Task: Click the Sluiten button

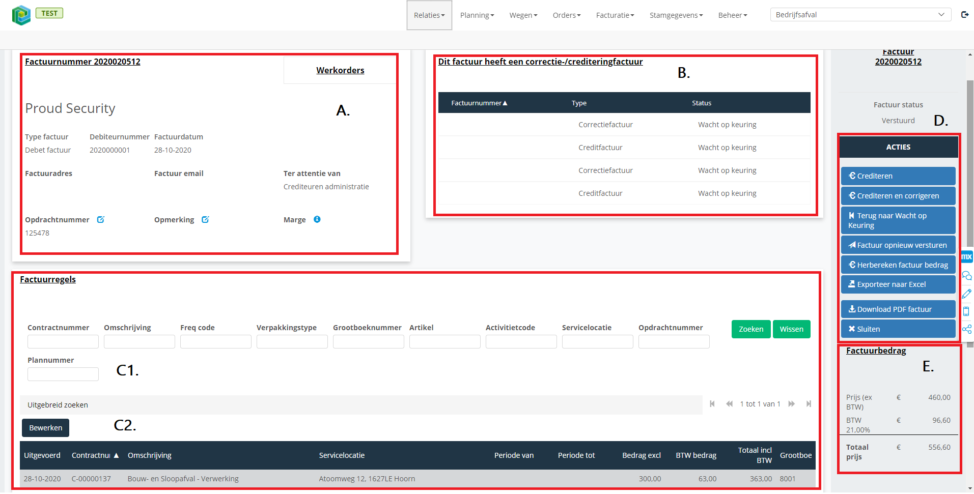Action: point(898,329)
